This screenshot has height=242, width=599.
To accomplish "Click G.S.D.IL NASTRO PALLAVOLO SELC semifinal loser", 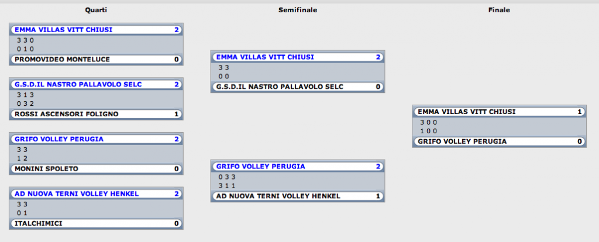I will [298, 87].
